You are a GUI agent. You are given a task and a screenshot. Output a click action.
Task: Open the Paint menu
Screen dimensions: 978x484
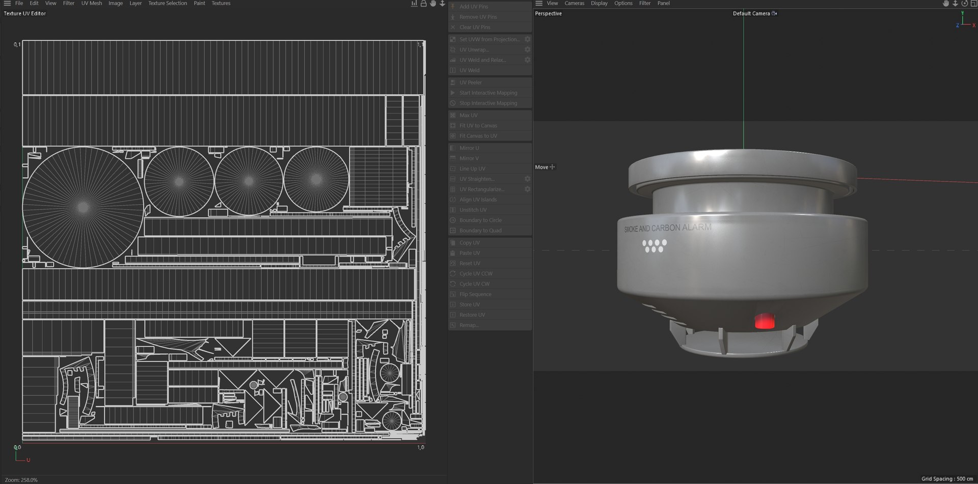click(x=199, y=3)
